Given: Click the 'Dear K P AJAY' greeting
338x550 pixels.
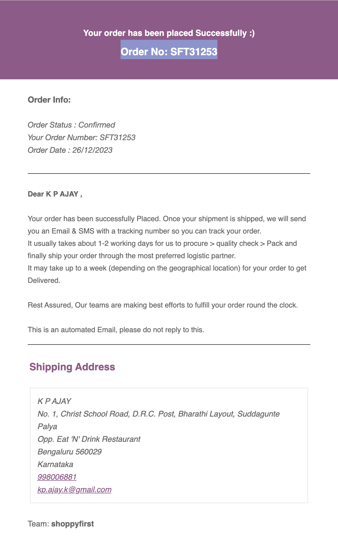Looking at the screenshot, I should pyautogui.click(x=55, y=194).
